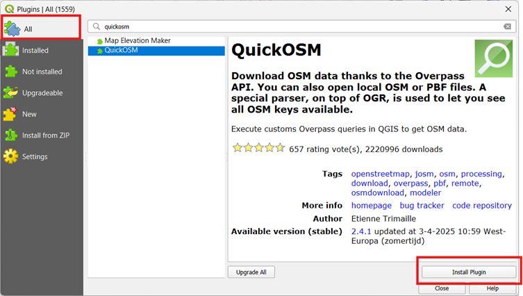Image resolution: width=523 pixels, height=296 pixels.
Task: Click the clear search text icon
Action: pos(507,26)
